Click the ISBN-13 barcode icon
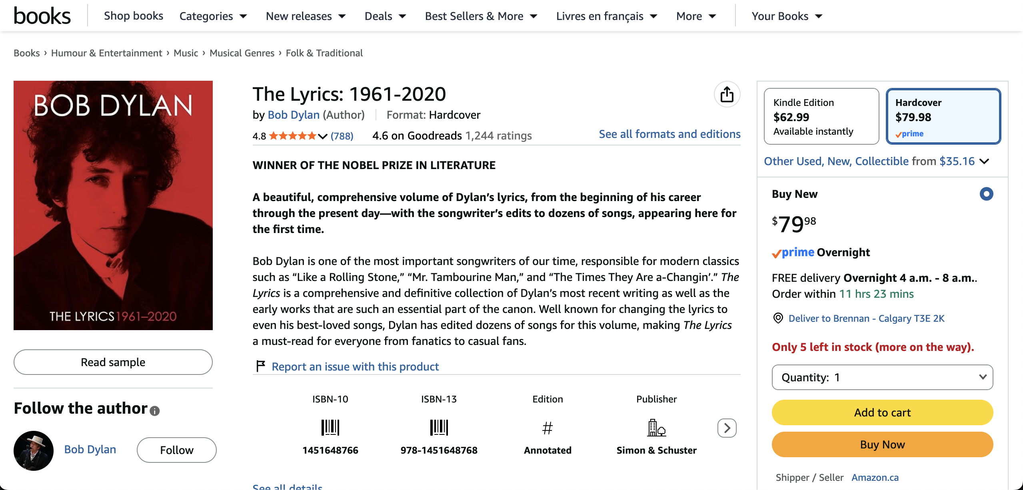Viewport: 1023px width, 490px height. 439,428
